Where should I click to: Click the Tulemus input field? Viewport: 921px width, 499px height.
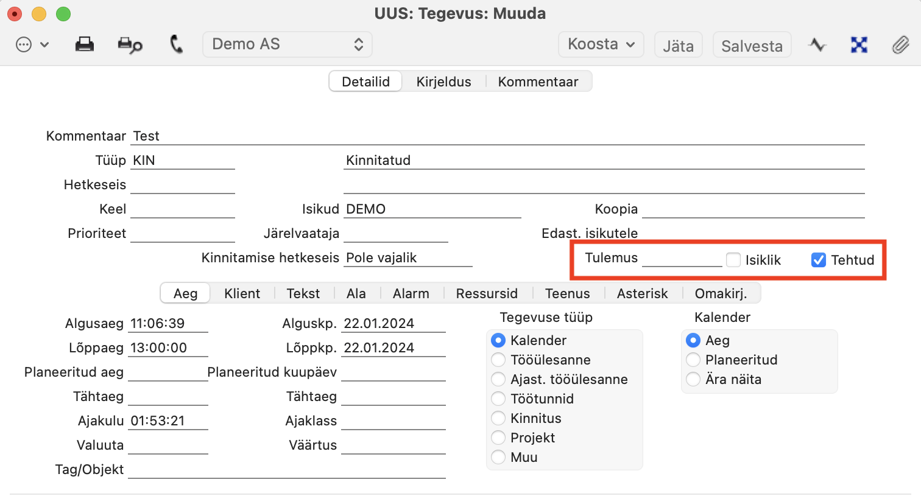pos(682,258)
